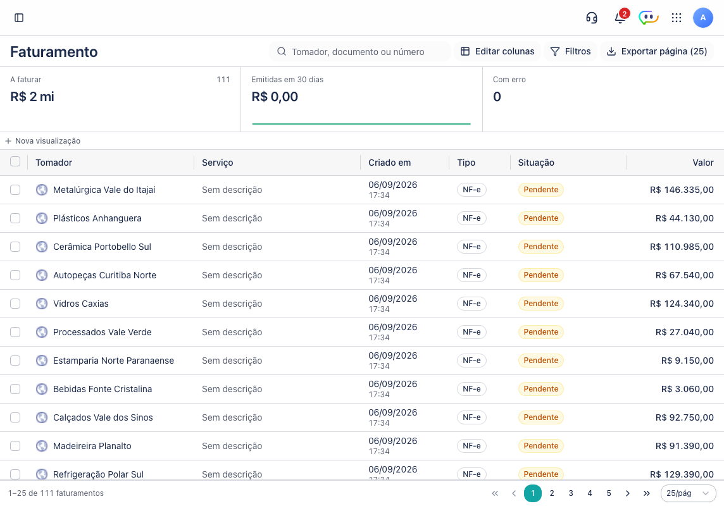Click the search field for Tomador, documento ou número

click(x=360, y=51)
